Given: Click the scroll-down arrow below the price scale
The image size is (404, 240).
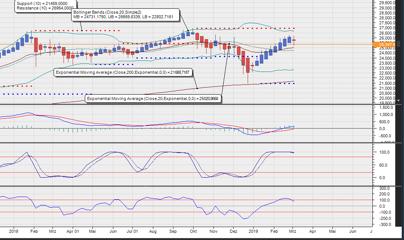Looking at the screenshot, I should (x=398, y=101).
